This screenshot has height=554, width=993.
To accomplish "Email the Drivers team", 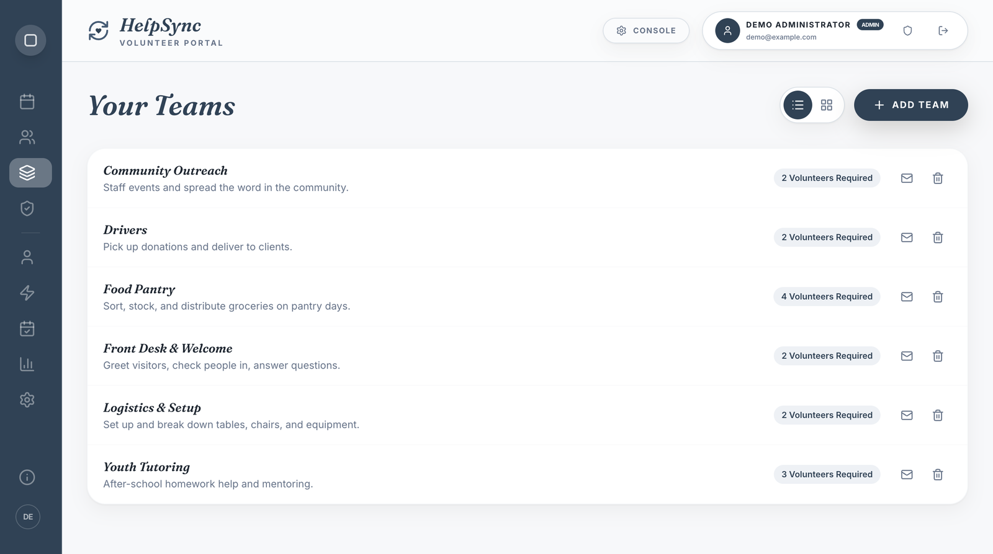I will point(907,237).
